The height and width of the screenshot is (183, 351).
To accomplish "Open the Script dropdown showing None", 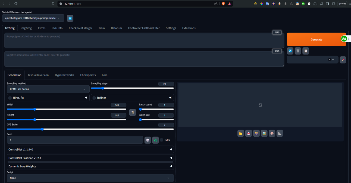I will click(x=90, y=178).
